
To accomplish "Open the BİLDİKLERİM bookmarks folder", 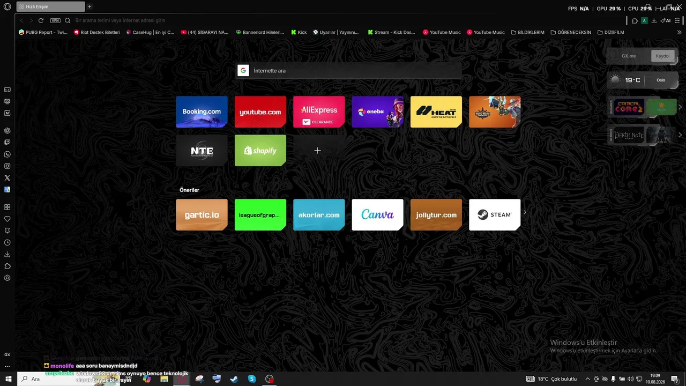I will point(527,32).
